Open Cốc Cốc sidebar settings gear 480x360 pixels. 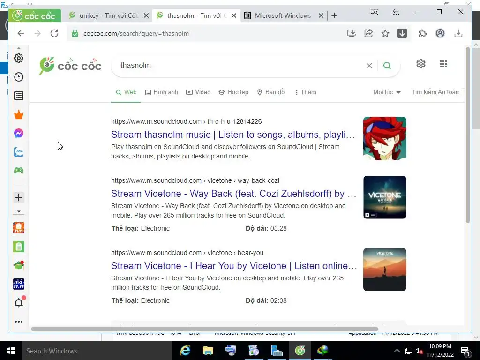pyautogui.click(x=19, y=58)
